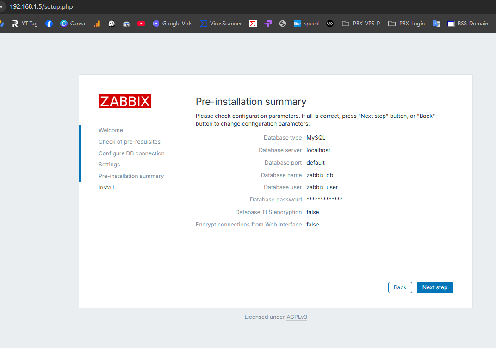Open the purple arrow bookmark icon
Viewport: 496px width, 348px height.
(x=268, y=24)
